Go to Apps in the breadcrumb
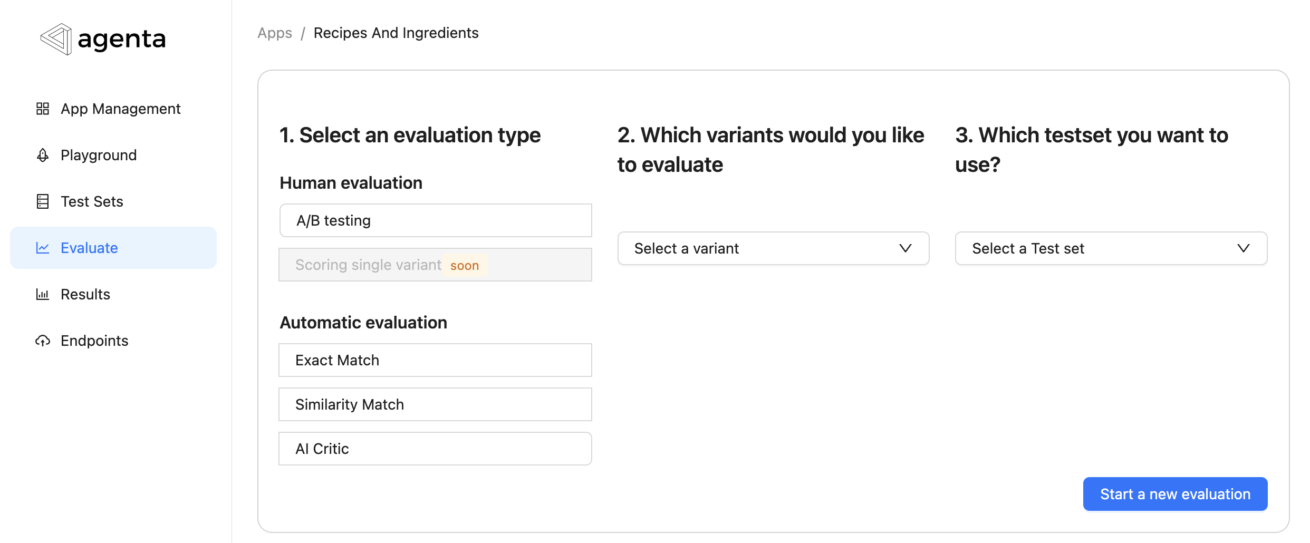This screenshot has height=543, width=1310. (274, 33)
